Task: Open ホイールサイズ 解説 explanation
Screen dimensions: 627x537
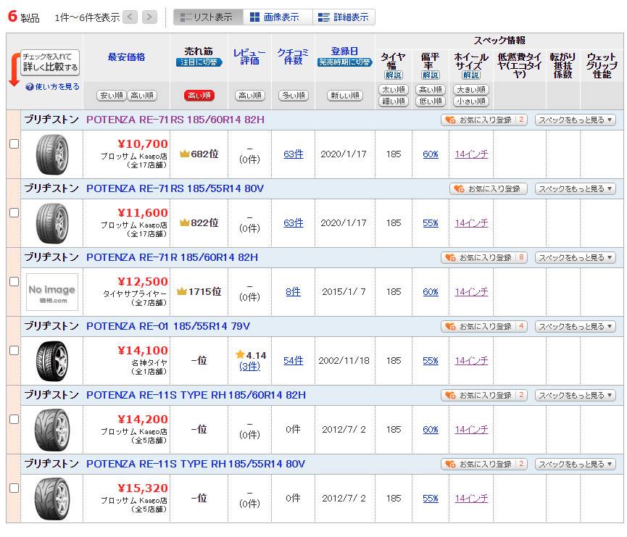Action: coord(471,75)
